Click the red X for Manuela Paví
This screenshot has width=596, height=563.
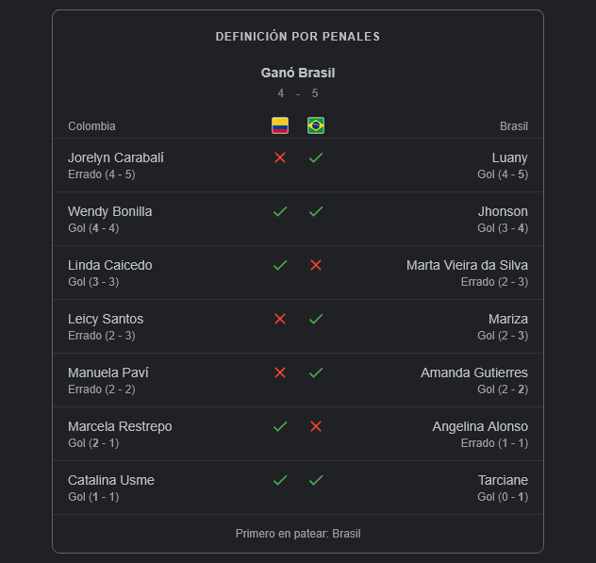click(280, 373)
